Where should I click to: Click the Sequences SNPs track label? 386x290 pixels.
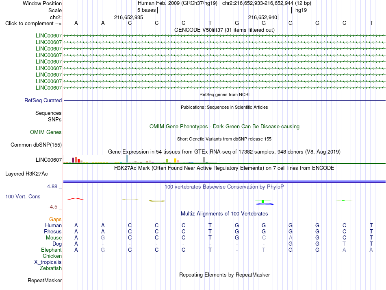(48, 116)
